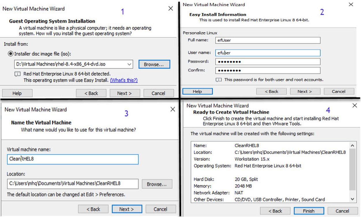Click Browse next to the ISO path

click(154, 64)
